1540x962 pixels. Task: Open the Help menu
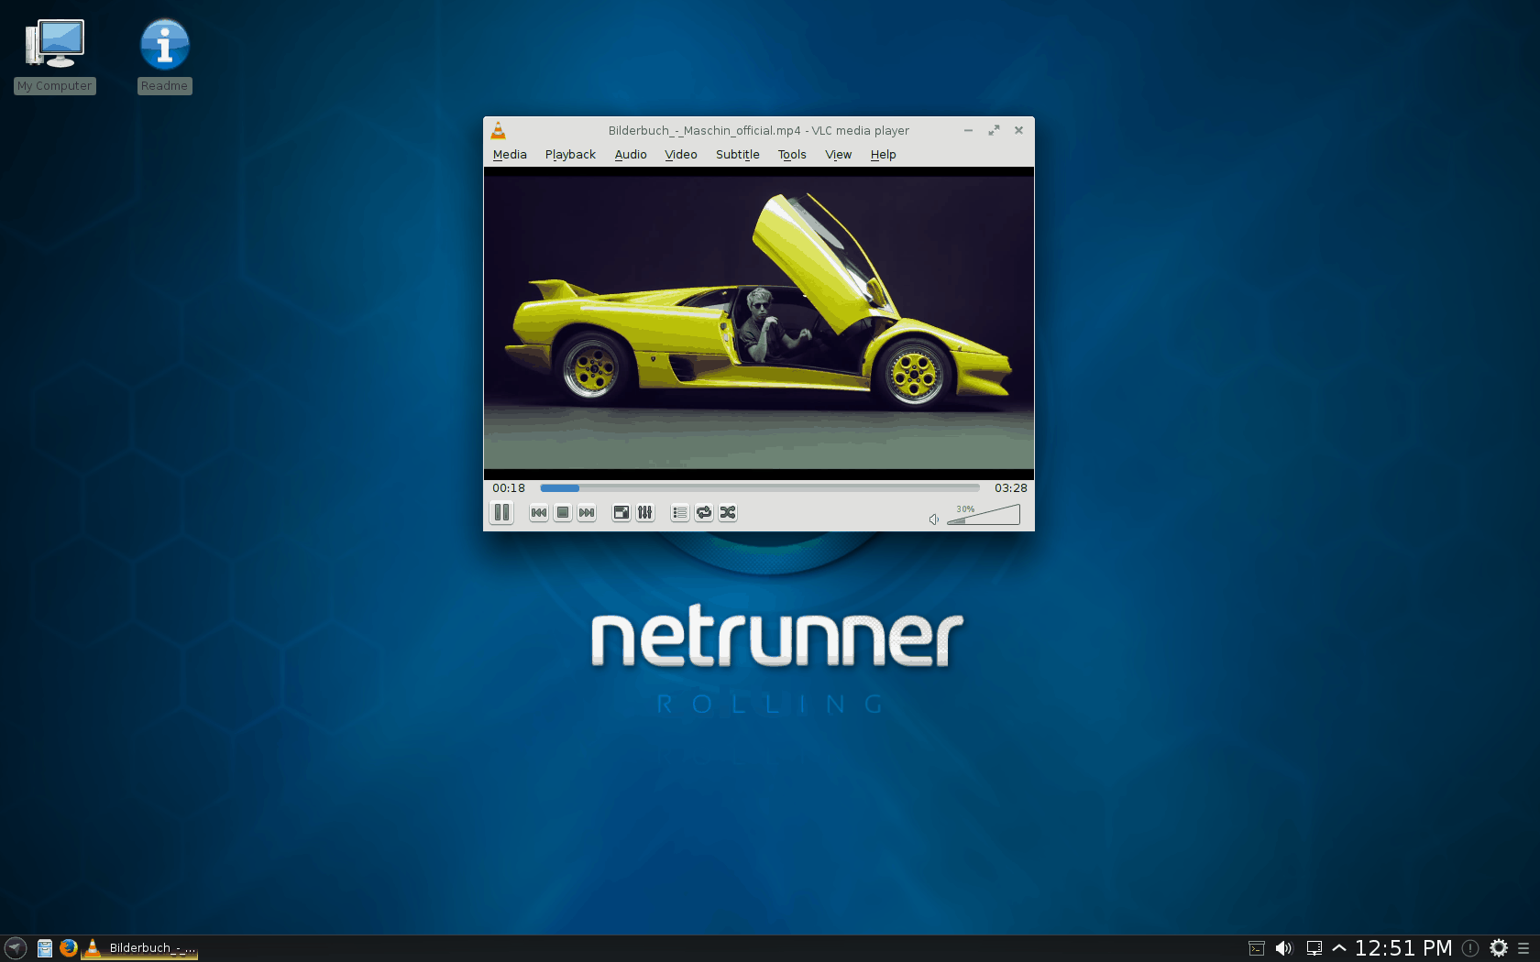click(x=884, y=155)
